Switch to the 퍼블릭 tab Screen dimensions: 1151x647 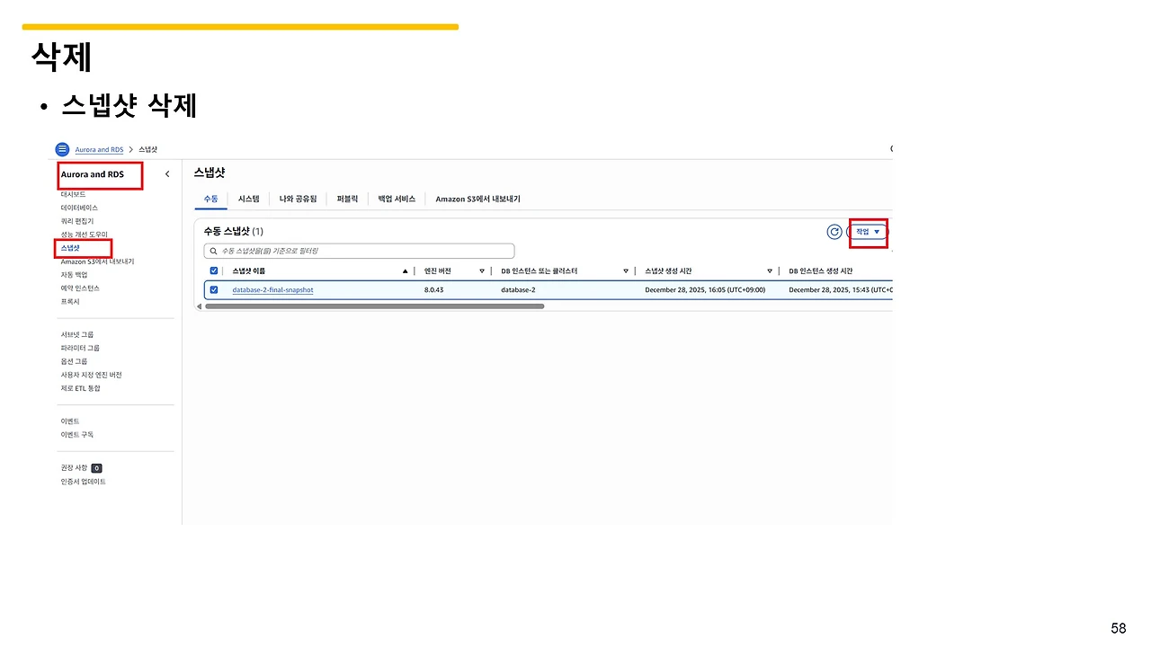(347, 199)
